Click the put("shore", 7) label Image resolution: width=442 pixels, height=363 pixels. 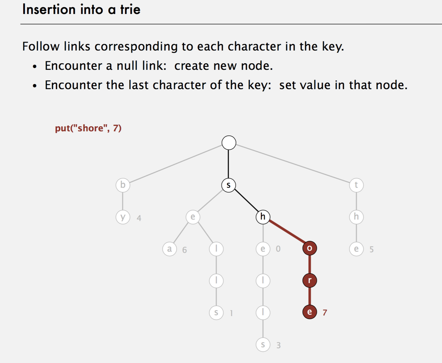pos(88,128)
